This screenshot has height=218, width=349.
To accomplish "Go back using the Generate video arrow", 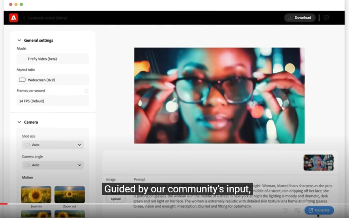I will tap(24, 18).
